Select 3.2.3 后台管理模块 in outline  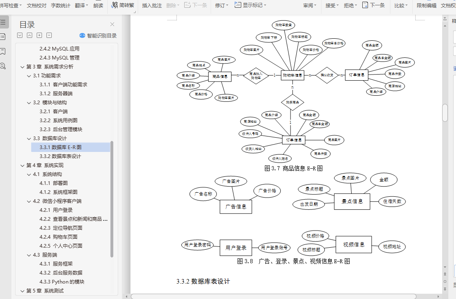coord(61,129)
